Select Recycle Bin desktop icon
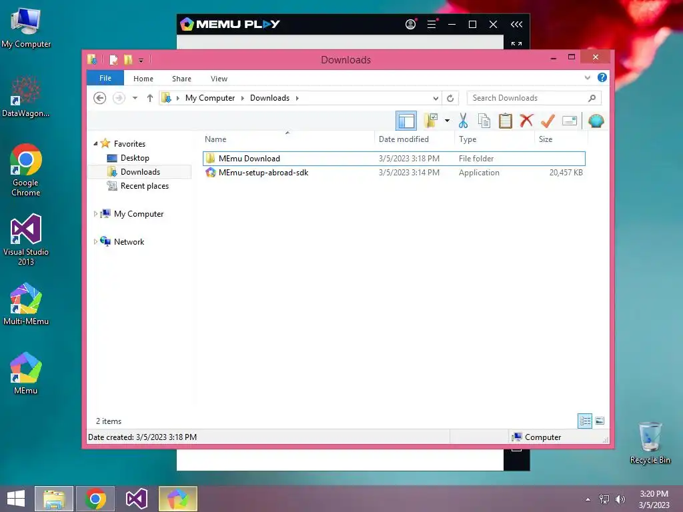The height and width of the screenshot is (512, 683). [x=650, y=443]
